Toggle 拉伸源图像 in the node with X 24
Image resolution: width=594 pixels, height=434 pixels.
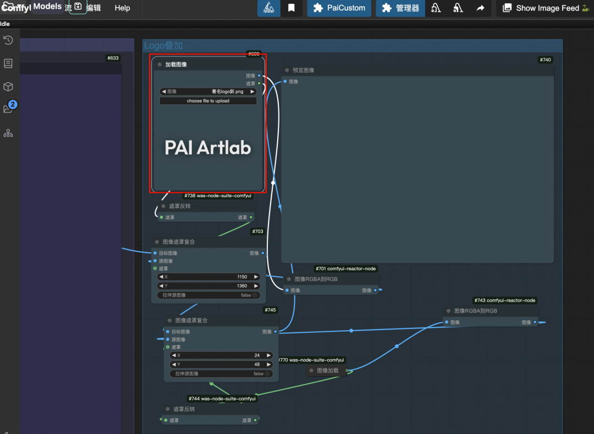(221, 374)
